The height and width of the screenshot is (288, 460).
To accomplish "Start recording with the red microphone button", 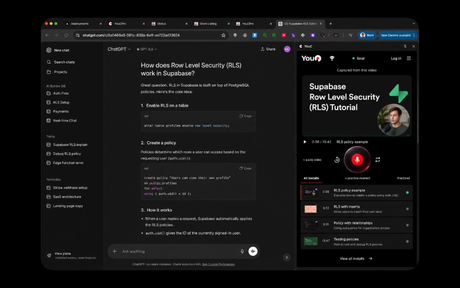I will pos(357,160).
